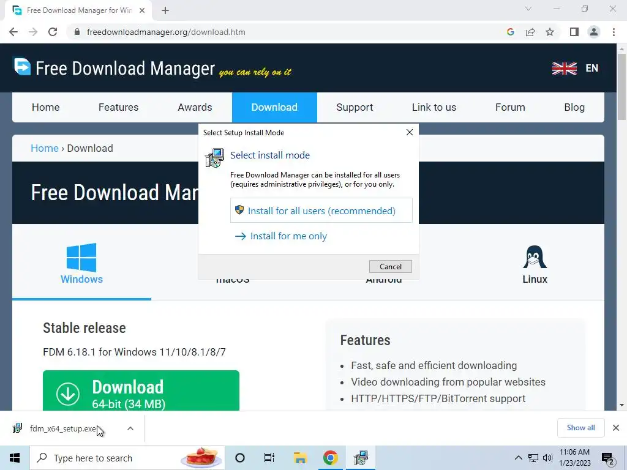The image size is (627, 470).
Task: Open Cortana circle icon on taskbar
Action: pos(240,458)
